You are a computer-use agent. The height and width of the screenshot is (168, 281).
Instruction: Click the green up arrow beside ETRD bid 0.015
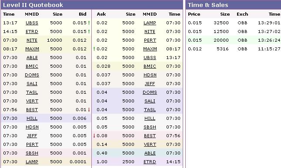point(89,32)
